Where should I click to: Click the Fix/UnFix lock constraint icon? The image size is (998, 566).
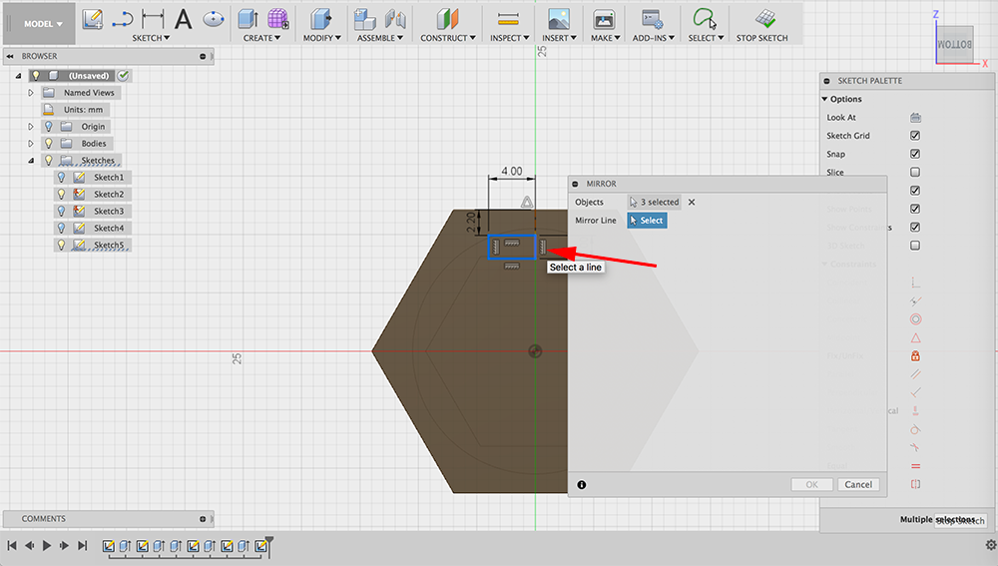[x=915, y=356]
